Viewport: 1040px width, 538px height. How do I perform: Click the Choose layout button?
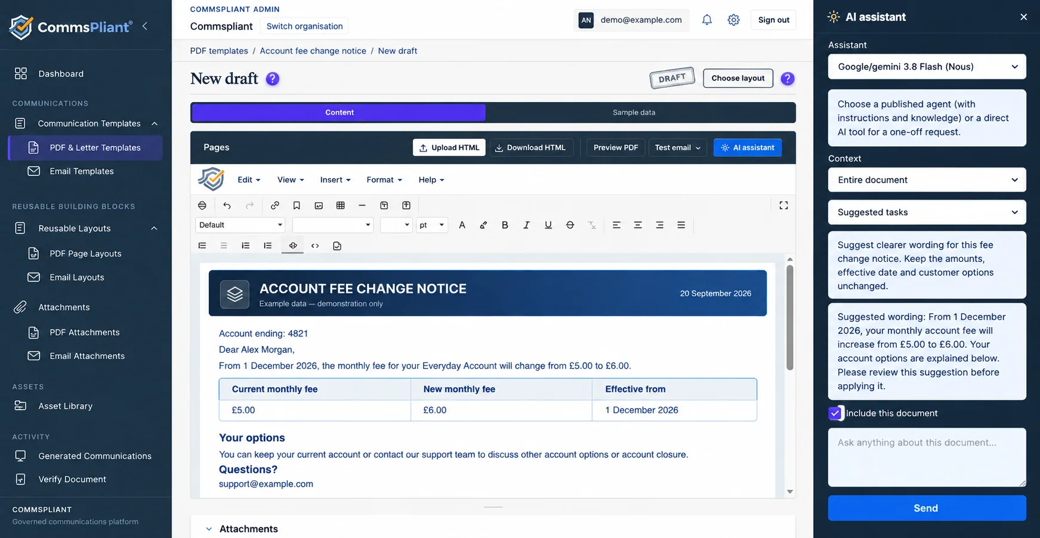738,78
